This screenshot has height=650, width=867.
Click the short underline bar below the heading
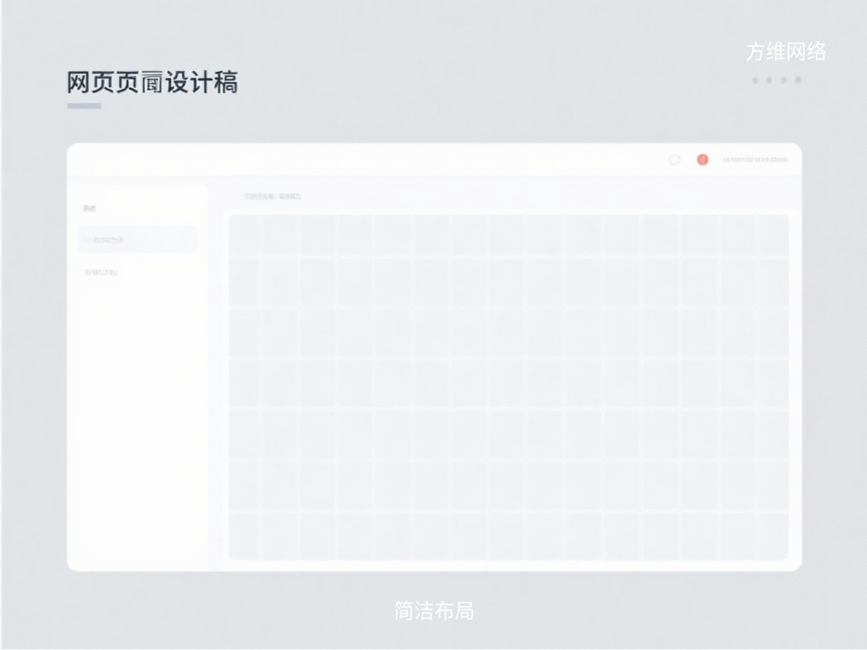(x=84, y=106)
